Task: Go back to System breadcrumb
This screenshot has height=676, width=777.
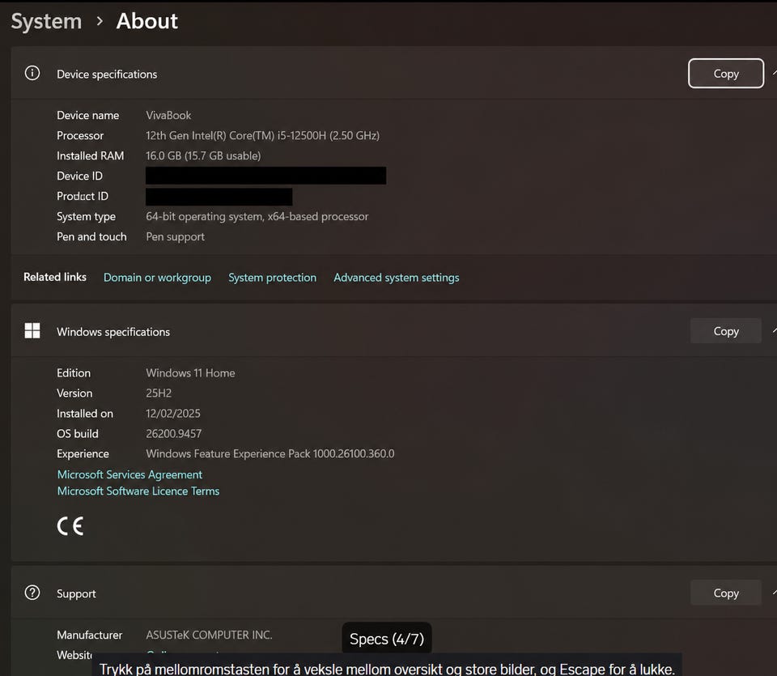Action: coord(46,21)
